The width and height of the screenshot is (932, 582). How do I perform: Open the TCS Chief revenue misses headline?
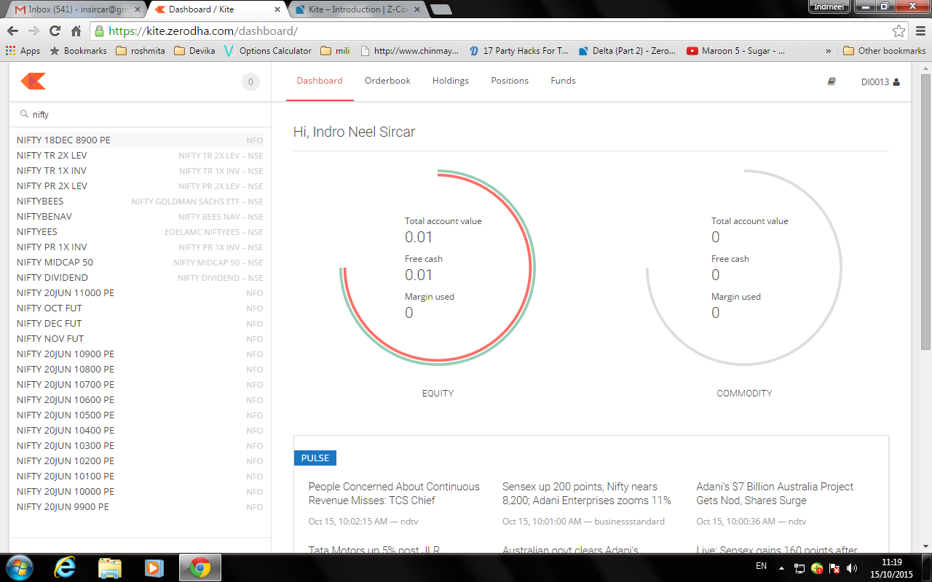[x=394, y=493]
